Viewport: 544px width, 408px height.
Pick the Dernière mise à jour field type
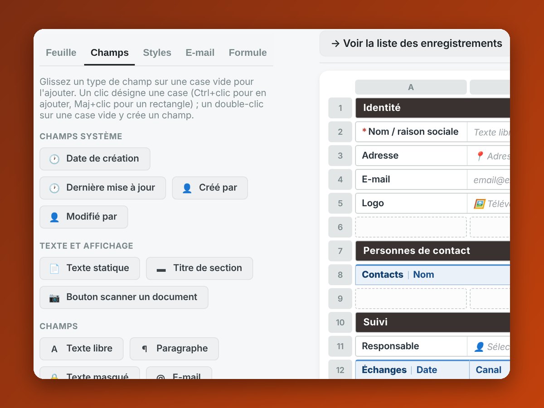(102, 188)
